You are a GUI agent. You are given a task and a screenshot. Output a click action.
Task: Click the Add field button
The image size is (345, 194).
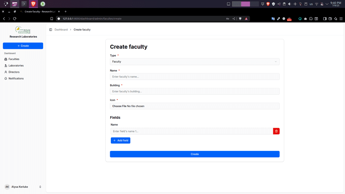[121, 140]
